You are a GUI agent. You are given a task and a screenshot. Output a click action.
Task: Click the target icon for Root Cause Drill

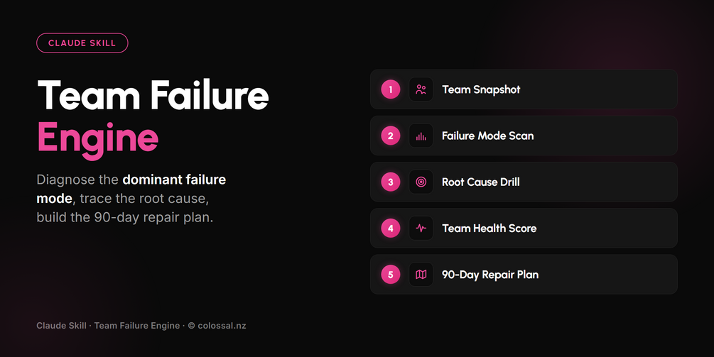[421, 182]
